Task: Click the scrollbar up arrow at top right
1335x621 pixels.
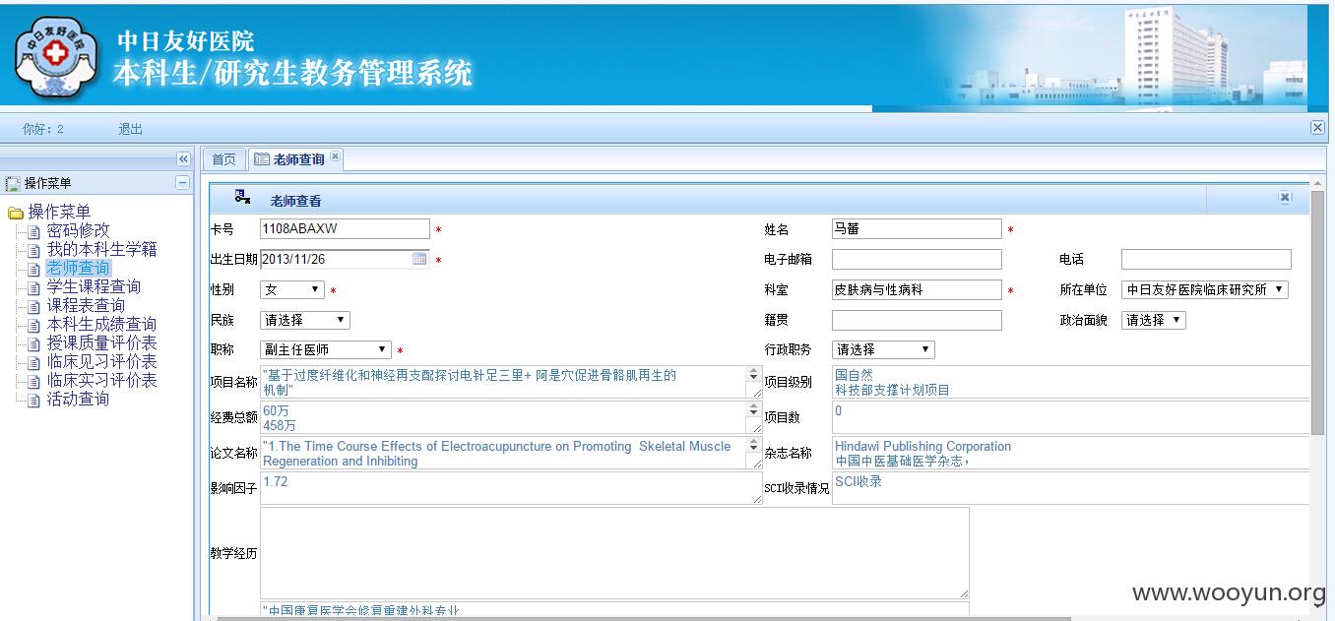Action: 1318,185
